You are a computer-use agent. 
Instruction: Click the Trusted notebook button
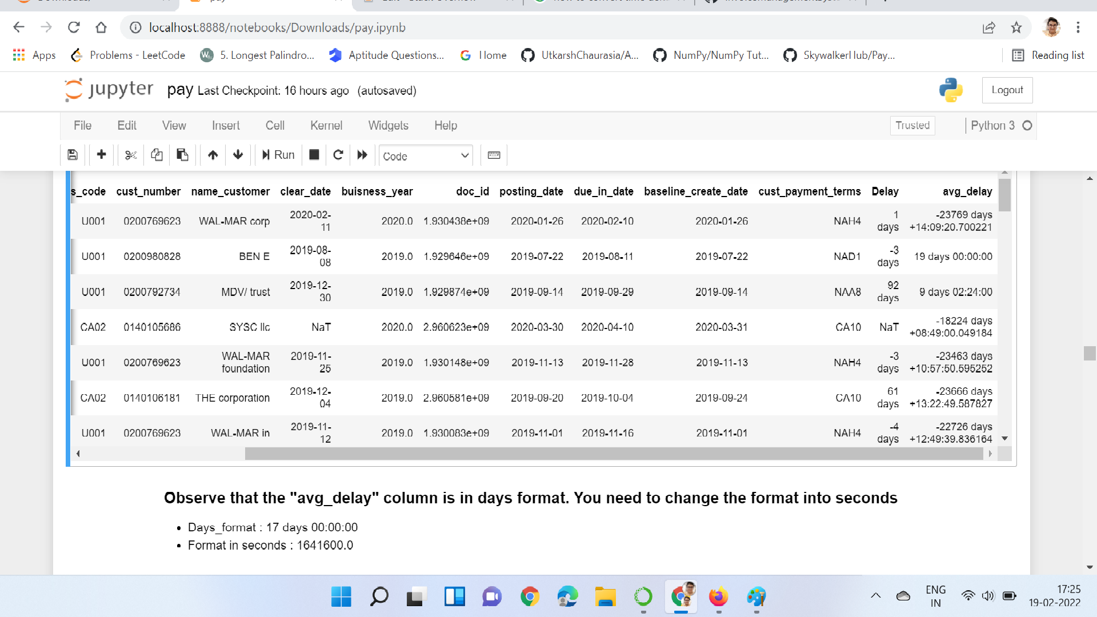(912, 126)
